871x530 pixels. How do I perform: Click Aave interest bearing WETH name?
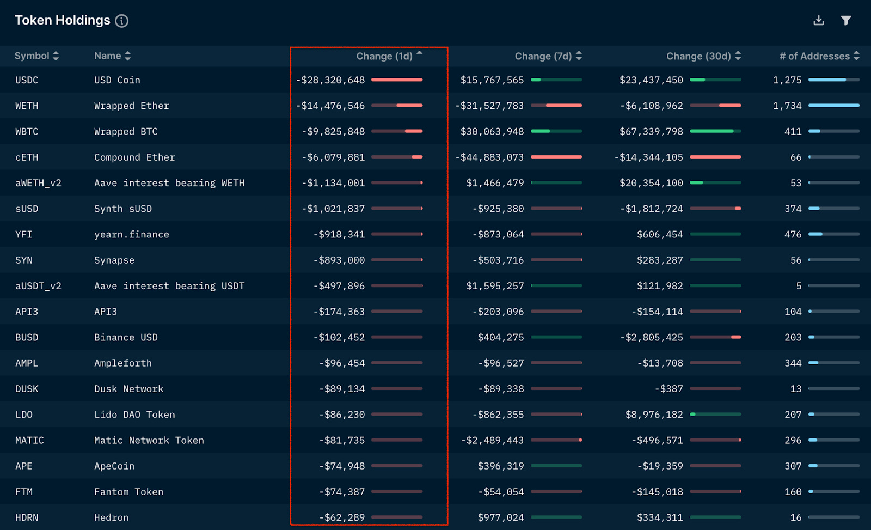click(169, 183)
